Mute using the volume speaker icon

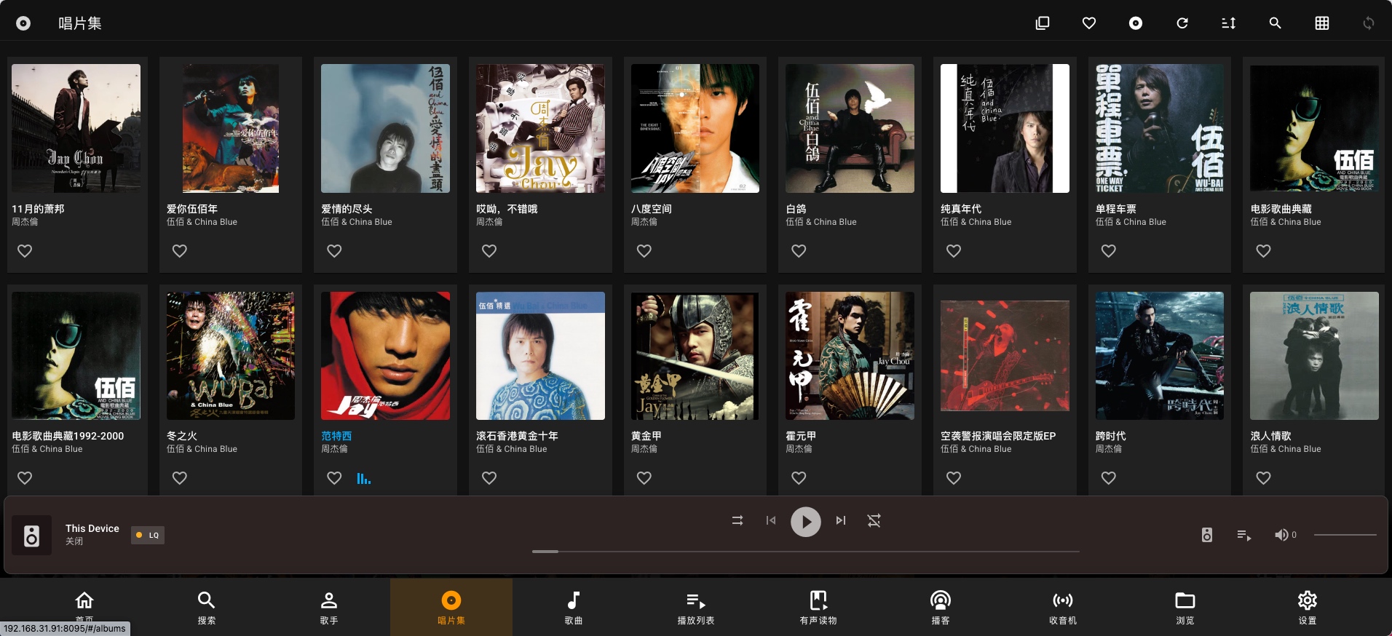[1281, 535]
